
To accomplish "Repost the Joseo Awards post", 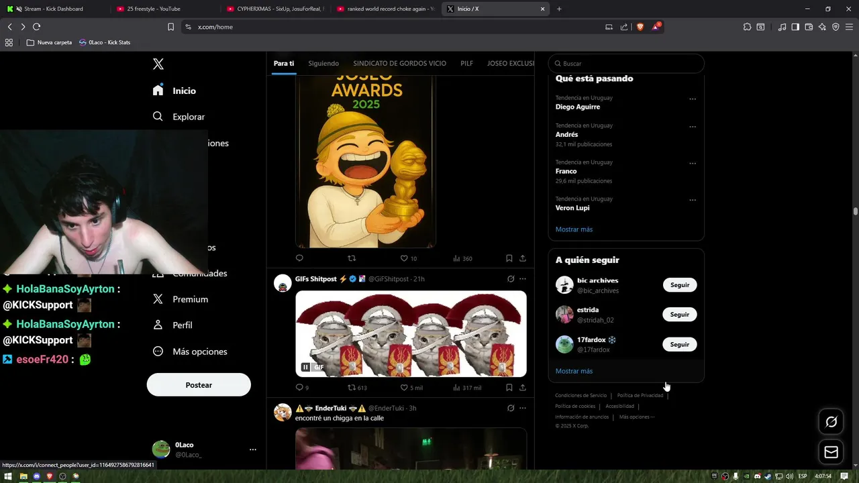I will click(x=352, y=258).
